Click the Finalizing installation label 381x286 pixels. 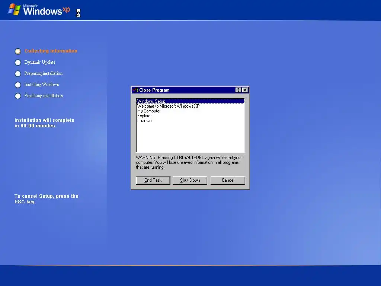[x=44, y=96]
